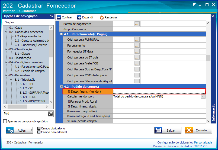
Task: Click the Ações list-gear icon
Action: pos(10,130)
